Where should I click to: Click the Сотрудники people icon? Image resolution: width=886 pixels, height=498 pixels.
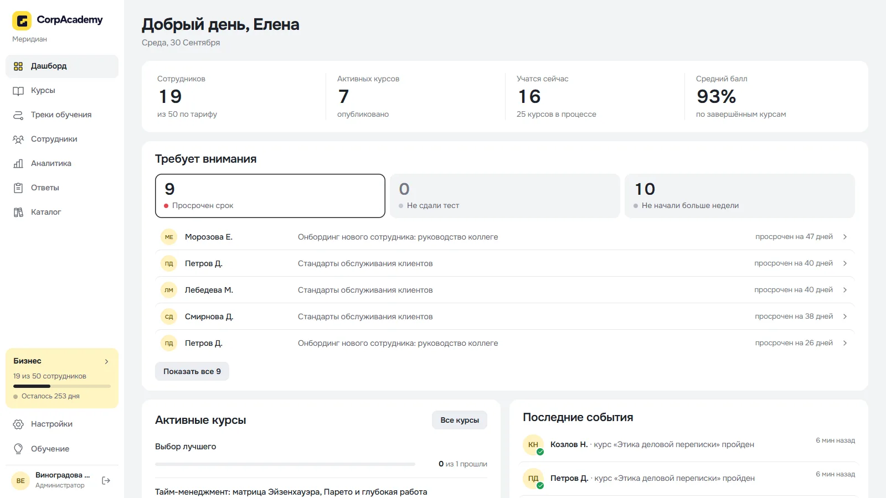[x=18, y=139]
